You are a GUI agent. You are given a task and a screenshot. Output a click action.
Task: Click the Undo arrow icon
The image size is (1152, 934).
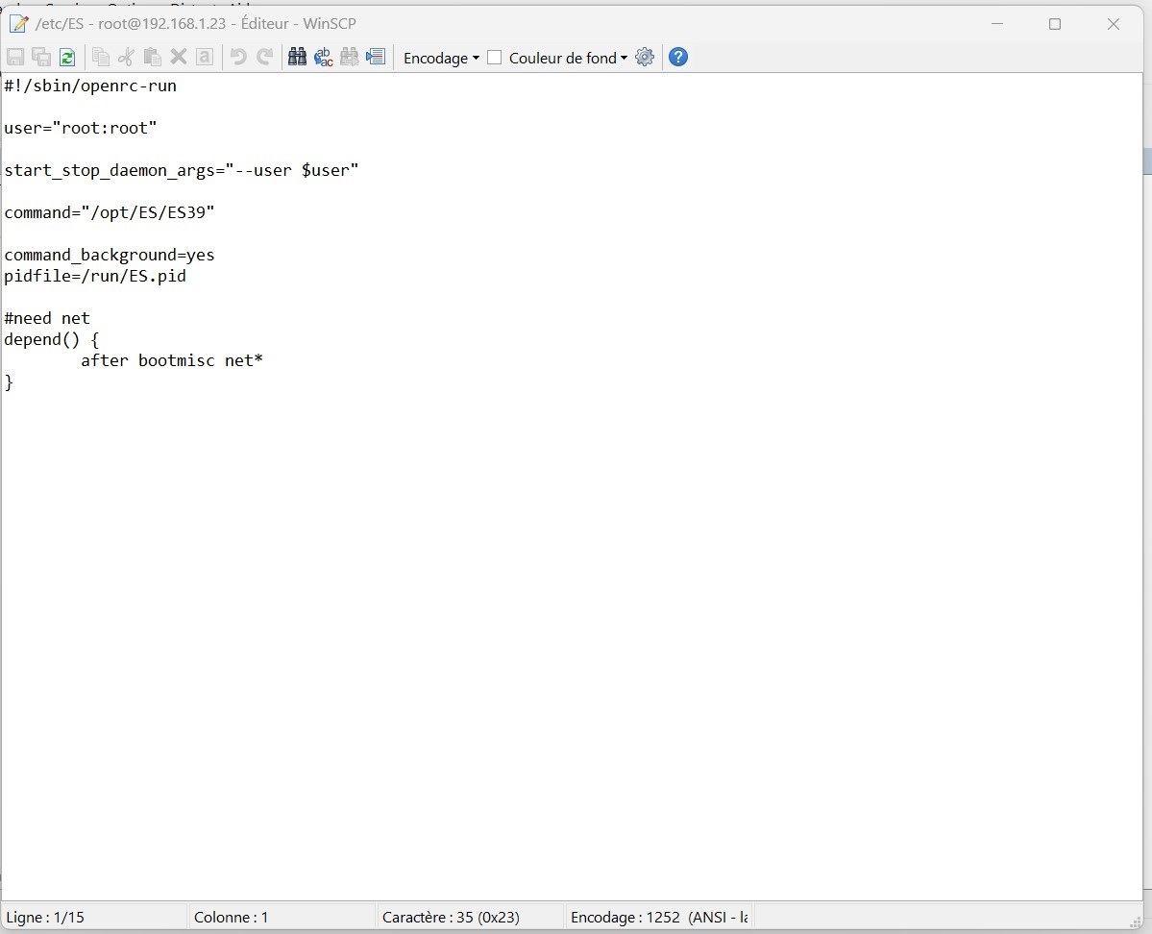[x=238, y=58]
